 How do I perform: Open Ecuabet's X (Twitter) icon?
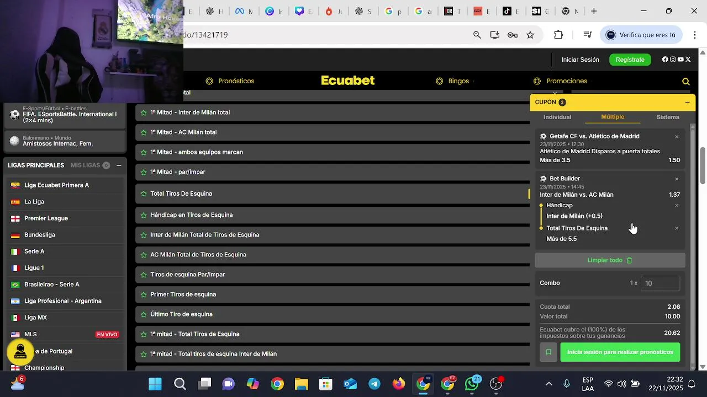(x=688, y=60)
